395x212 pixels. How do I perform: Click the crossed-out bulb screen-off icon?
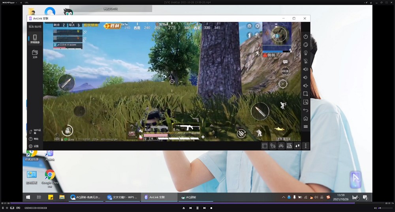pyautogui.click(x=306, y=61)
